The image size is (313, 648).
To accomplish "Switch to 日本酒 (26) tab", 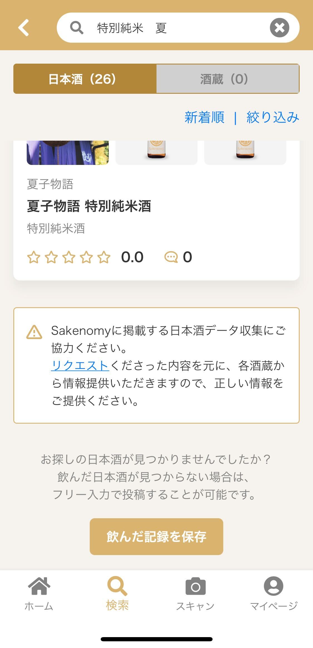I will coord(85,79).
